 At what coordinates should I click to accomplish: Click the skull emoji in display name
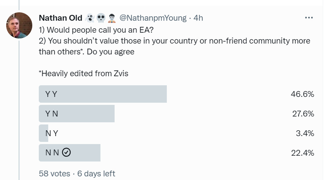(101, 18)
